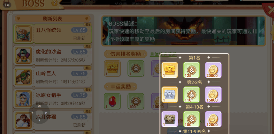Viewport: 274px width, 134px height.
Task: Click the 刷新列表 header
Action: (x=52, y=19)
